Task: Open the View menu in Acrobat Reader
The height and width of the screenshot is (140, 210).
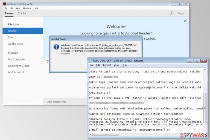Action: pyautogui.click(x=18, y=8)
